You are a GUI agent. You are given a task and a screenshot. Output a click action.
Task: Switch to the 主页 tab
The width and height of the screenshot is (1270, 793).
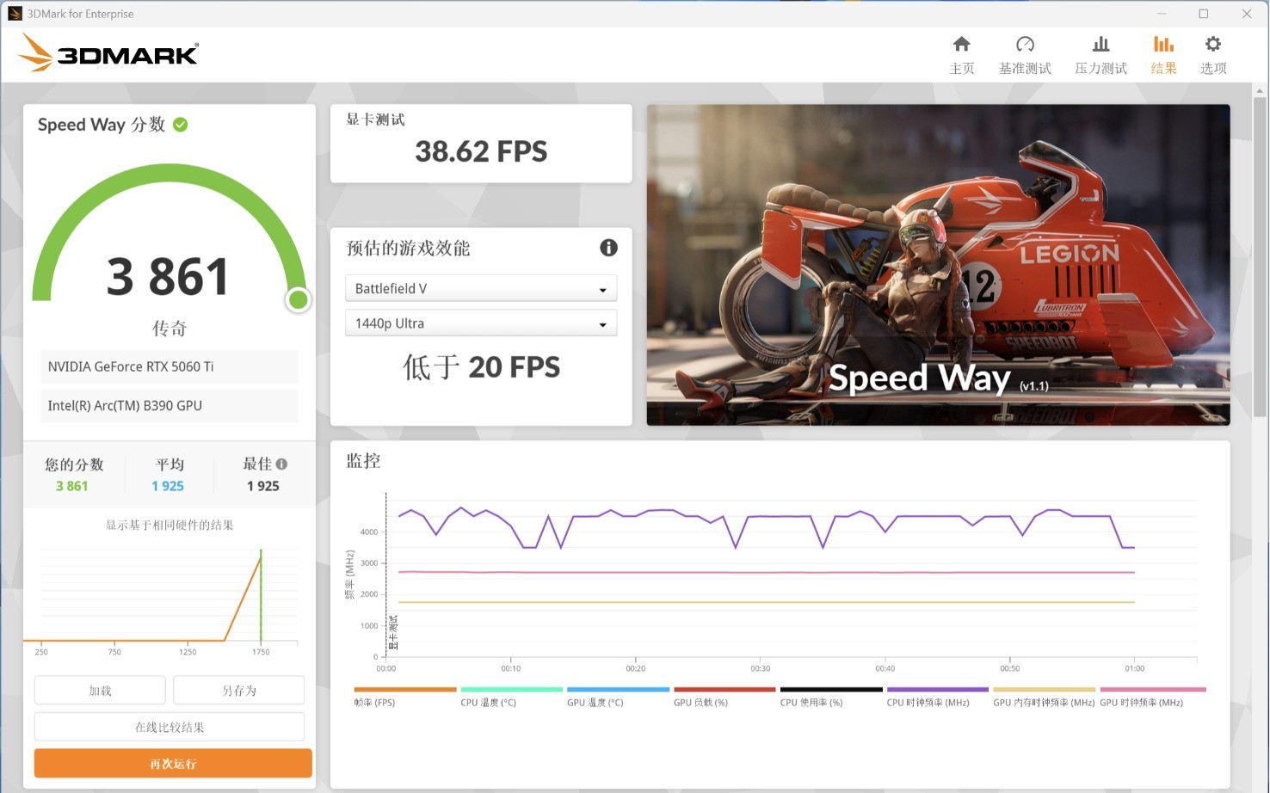(x=962, y=53)
